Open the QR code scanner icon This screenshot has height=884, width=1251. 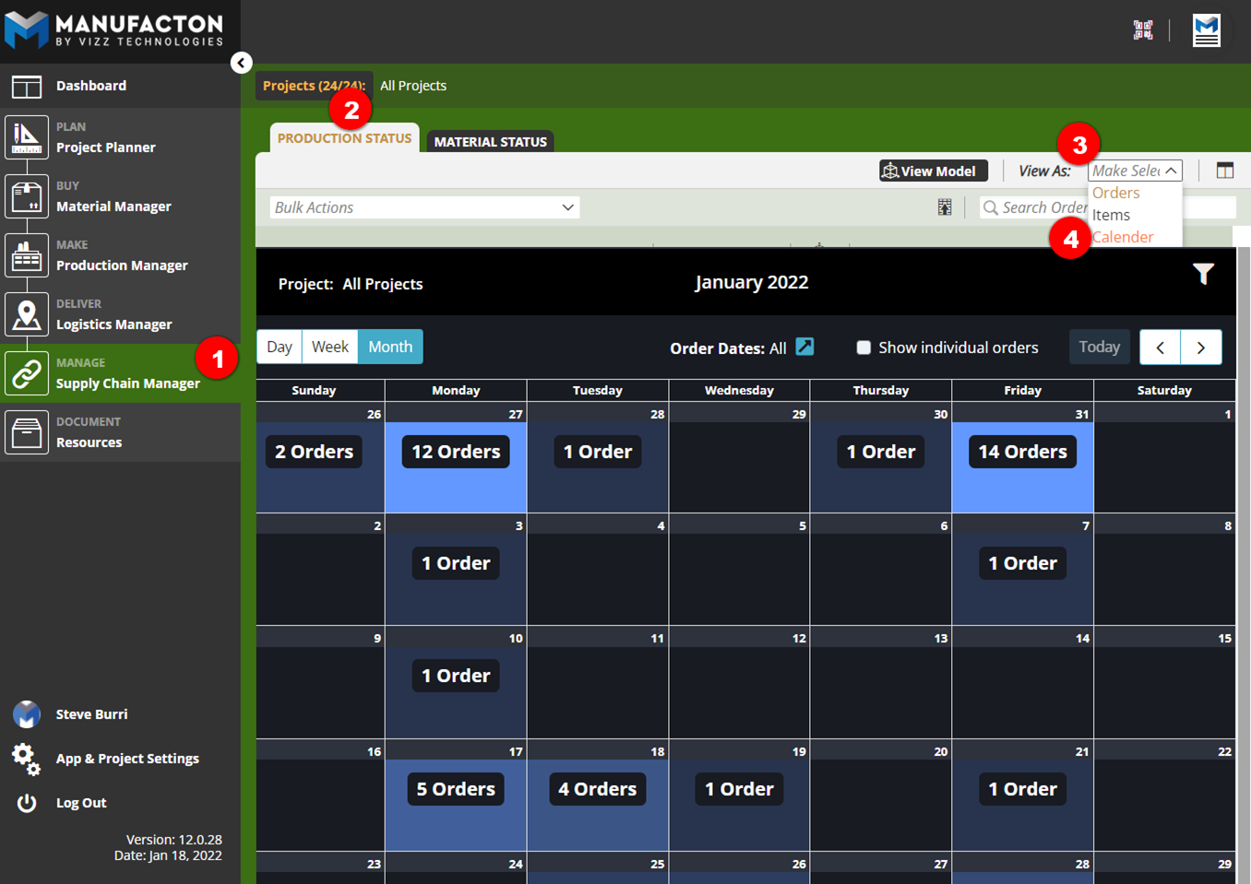1143,30
